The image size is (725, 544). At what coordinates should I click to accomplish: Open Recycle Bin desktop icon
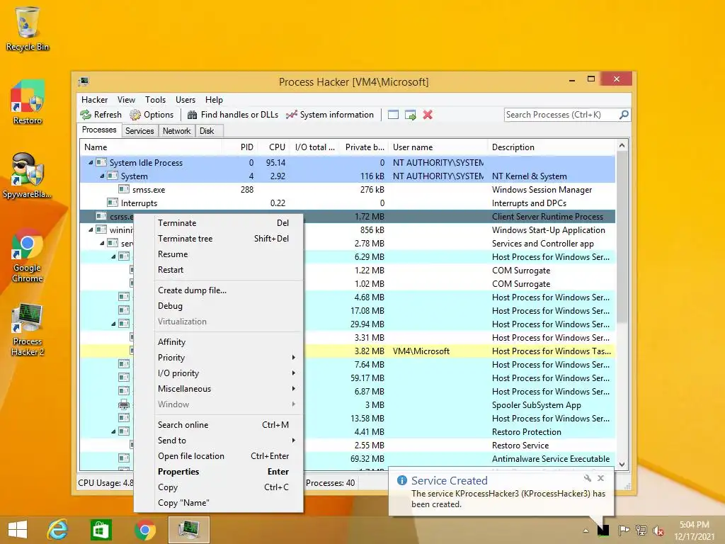[x=28, y=28]
